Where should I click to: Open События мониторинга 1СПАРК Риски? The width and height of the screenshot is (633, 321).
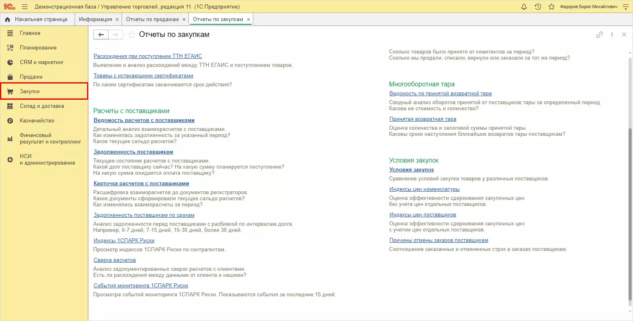pos(141,286)
